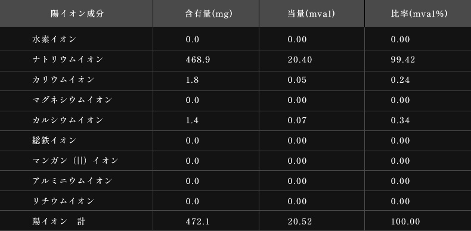Screen dimensions: 471x231
Task: Click the 比率(mval%) column header
Action: tap(419, 14)
